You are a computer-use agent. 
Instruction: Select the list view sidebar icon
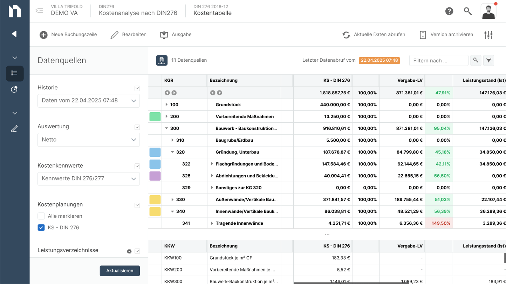click(14, 73)
